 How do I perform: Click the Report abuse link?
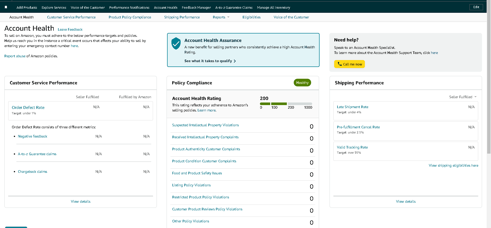pos(15,56)
